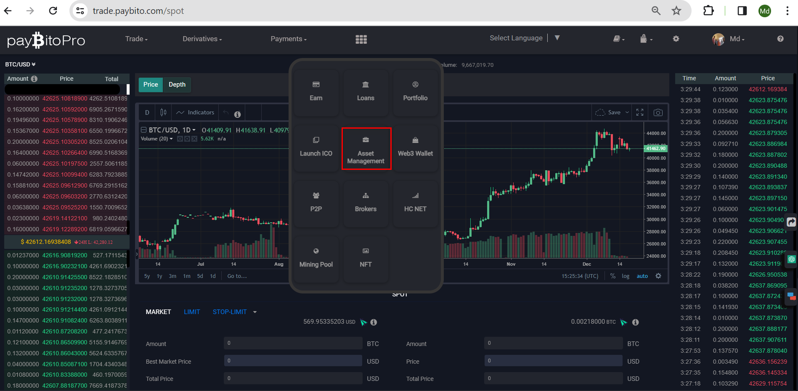Toggle auto scale on the chart
798x391 pixels.
tap(642, 276)
